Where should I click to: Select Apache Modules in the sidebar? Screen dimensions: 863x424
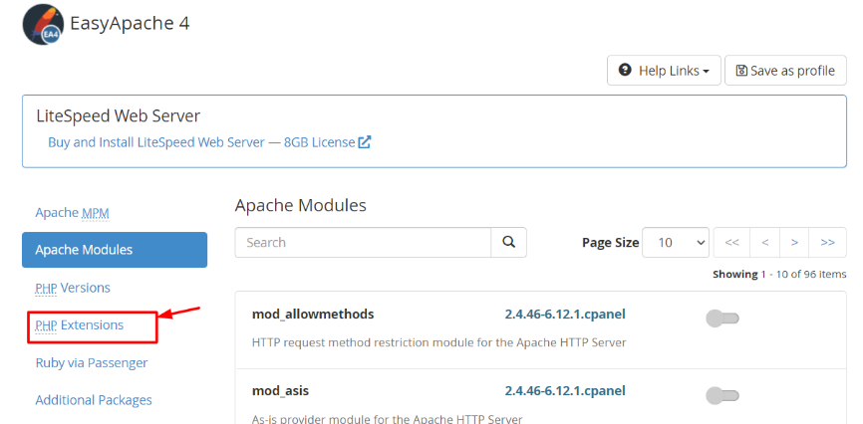click(x=115, y=250)
